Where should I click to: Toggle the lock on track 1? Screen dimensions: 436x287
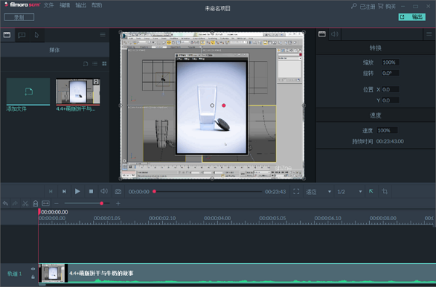[33, 277]
